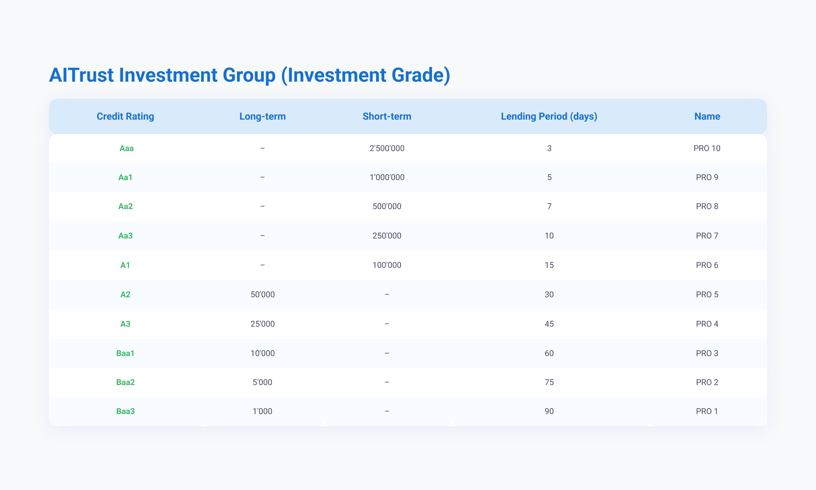Click the 5'000 long-term value
This screenshot has height=490, width=816.
pyautogui.click(x=263, y=382)
